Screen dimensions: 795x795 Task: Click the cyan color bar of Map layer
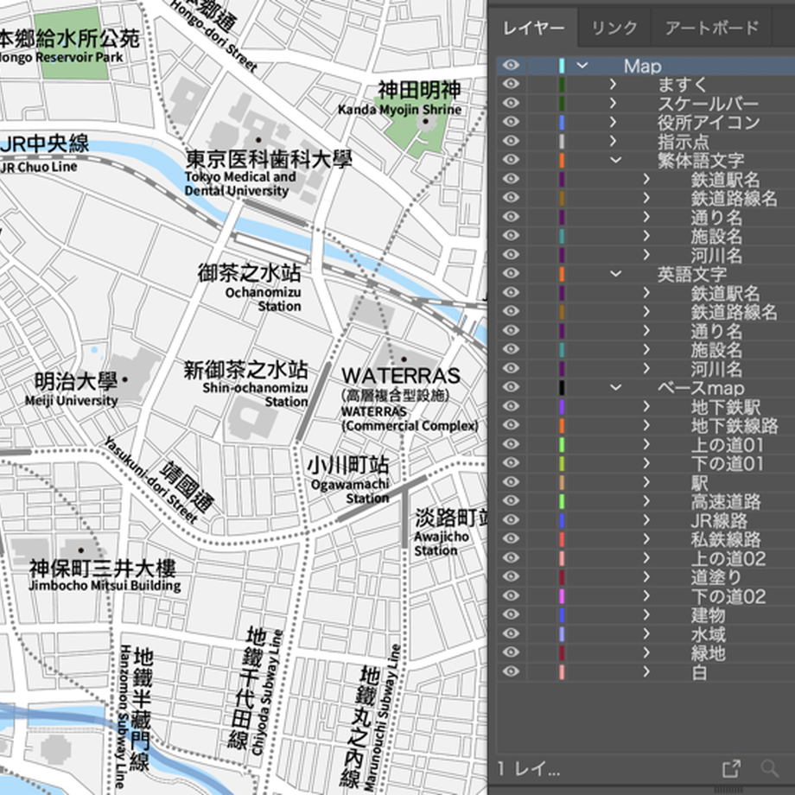[x=562, y=66]
